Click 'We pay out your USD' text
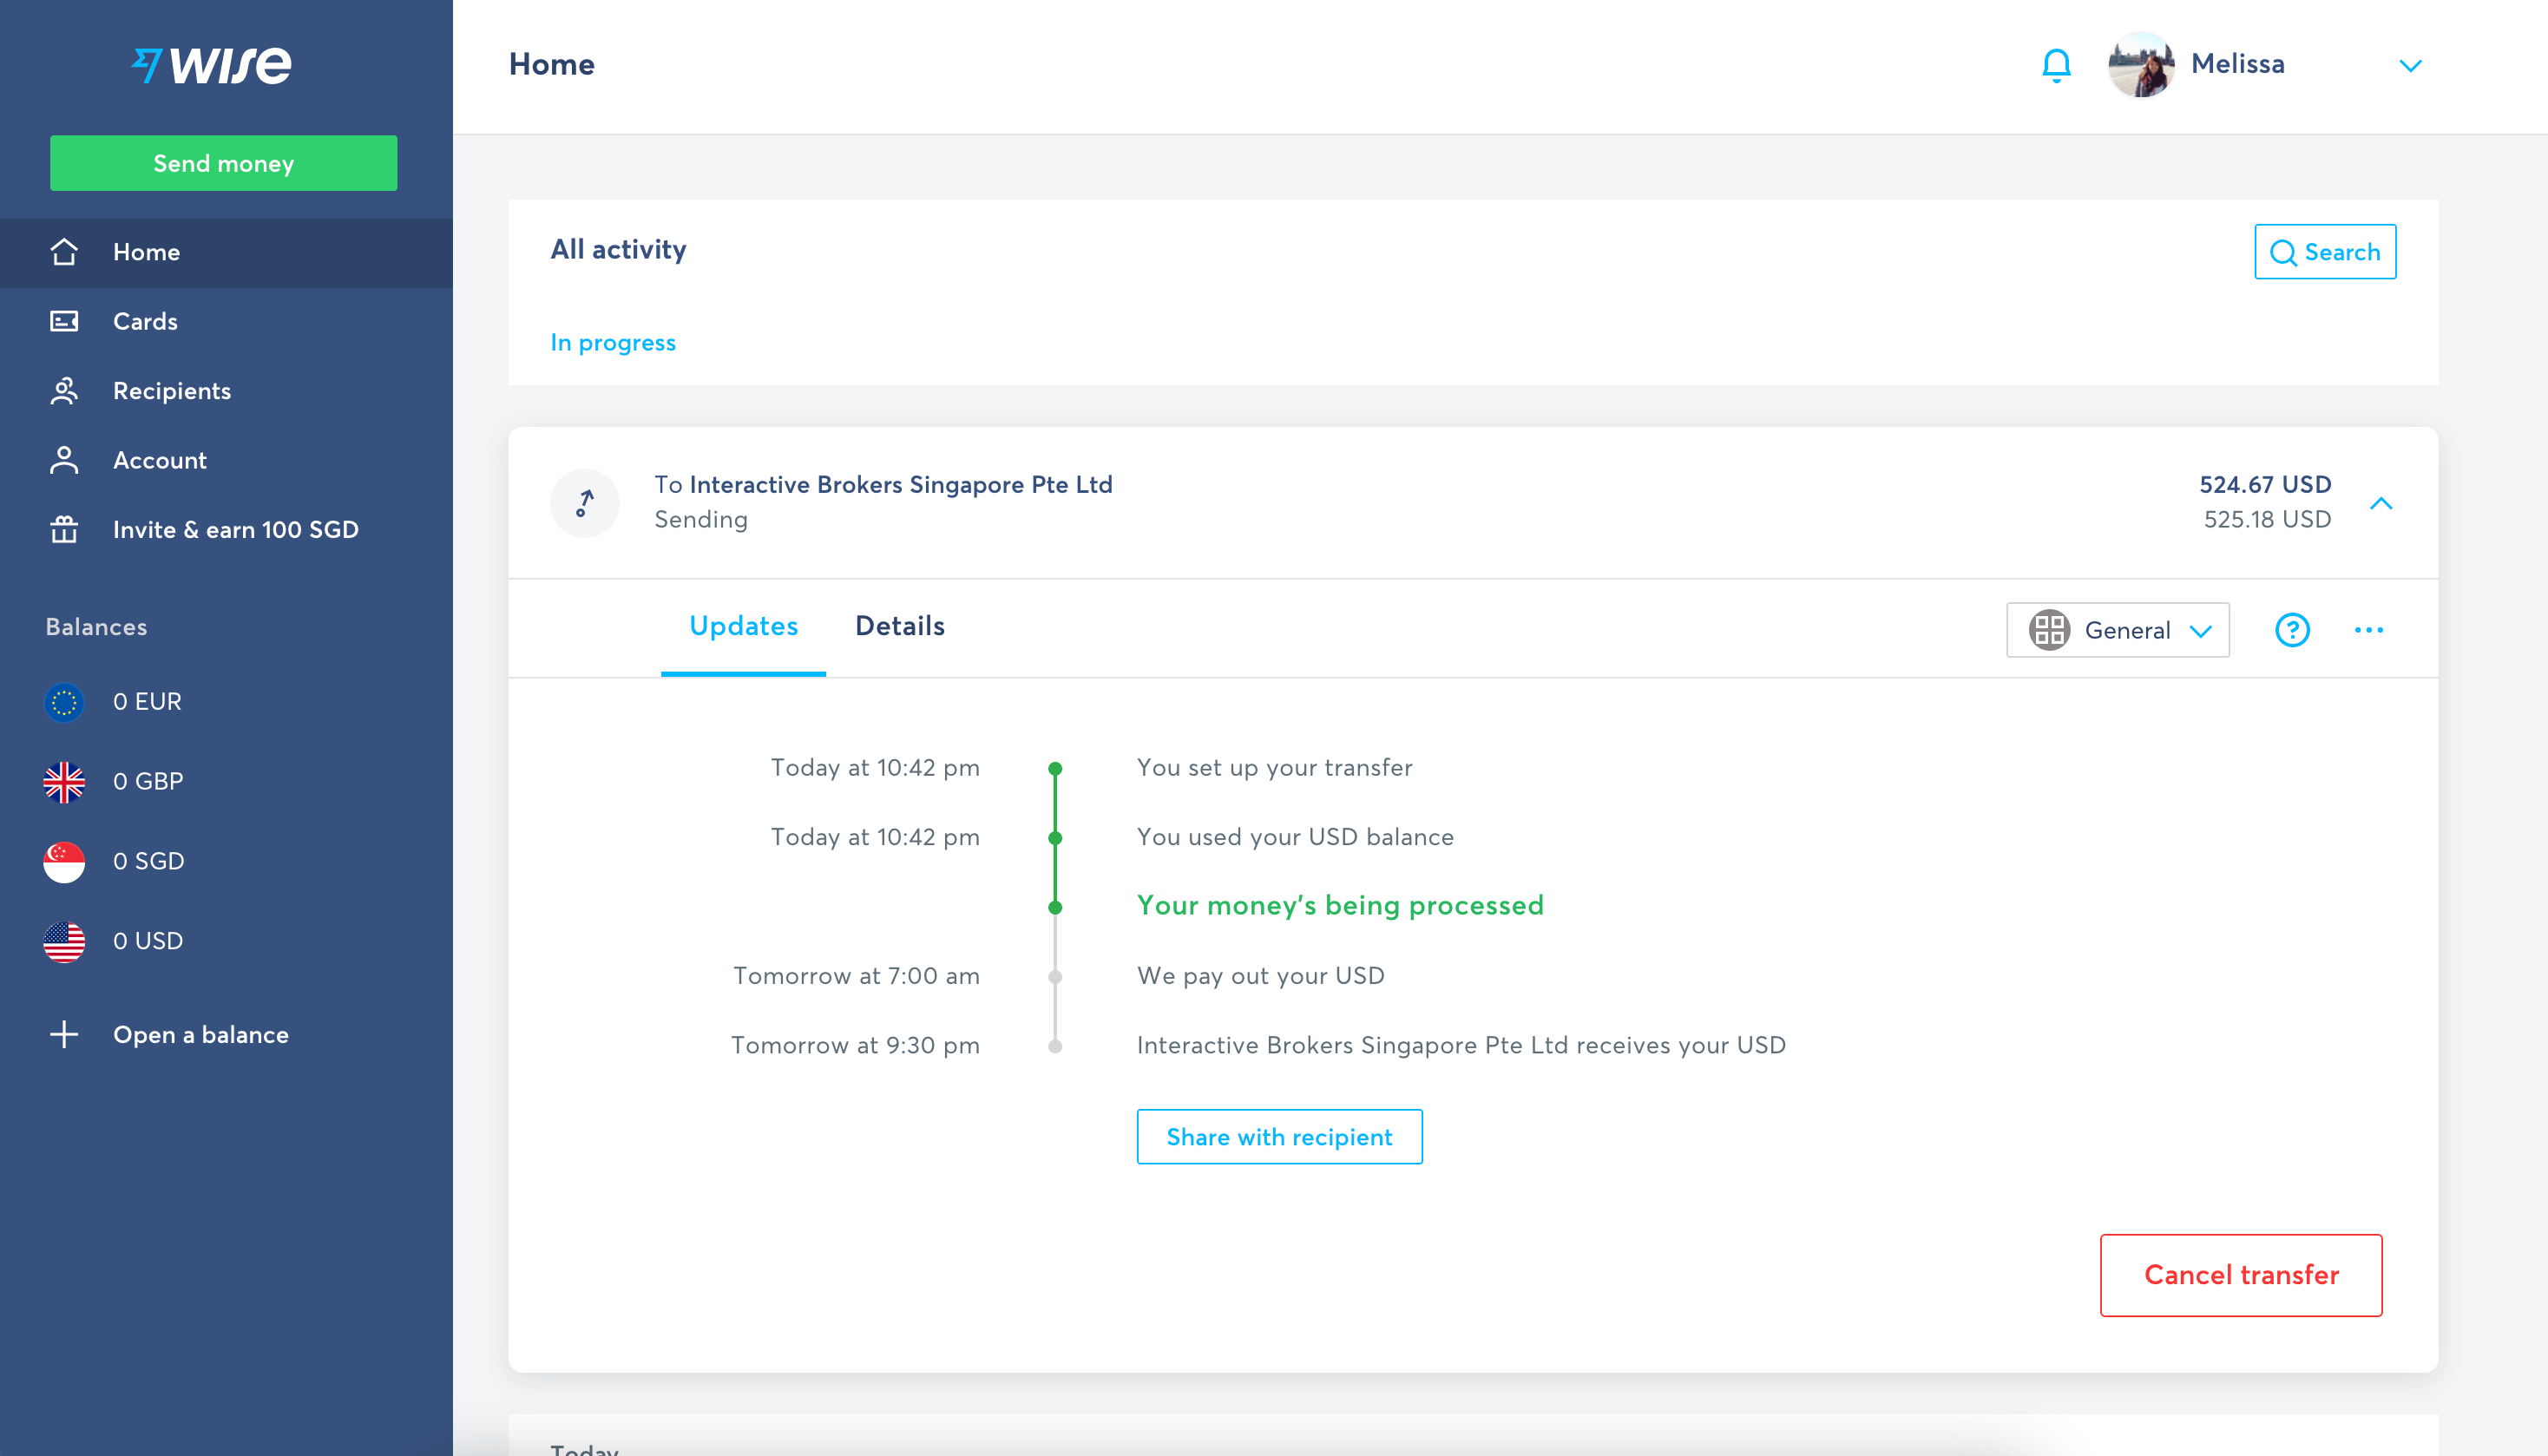Viewport: 2548px width, 1456px height. [1261, 976]
